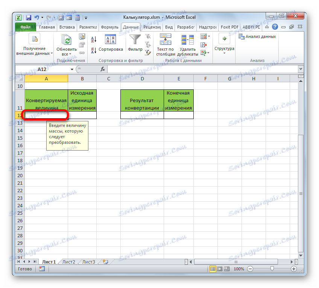Customize the Quick Access Toolbar dropdown
The height and width of the screenshot is (288, 319).
pos(86,18)
